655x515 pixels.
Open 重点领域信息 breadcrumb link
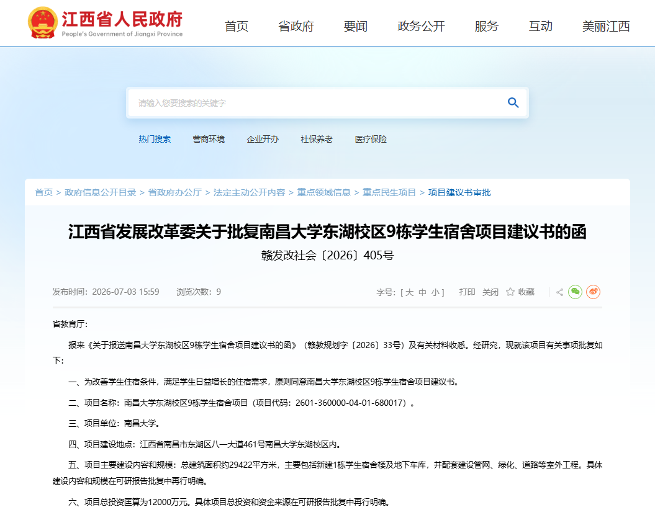point(323,192)
